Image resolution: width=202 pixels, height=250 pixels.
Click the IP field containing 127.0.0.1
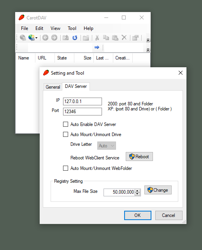click(x=83, y=101)
